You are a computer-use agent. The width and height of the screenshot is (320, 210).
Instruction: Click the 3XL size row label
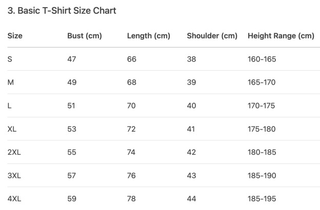pyautogui.click(x=14, y=176)
